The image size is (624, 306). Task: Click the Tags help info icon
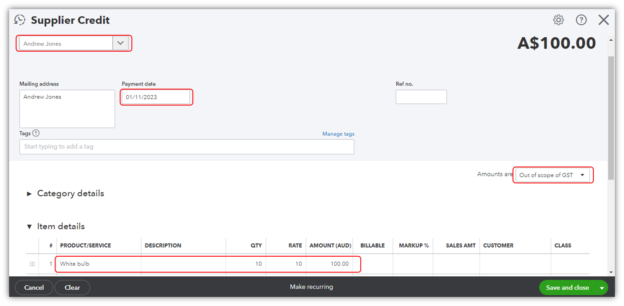pos(36,133)
